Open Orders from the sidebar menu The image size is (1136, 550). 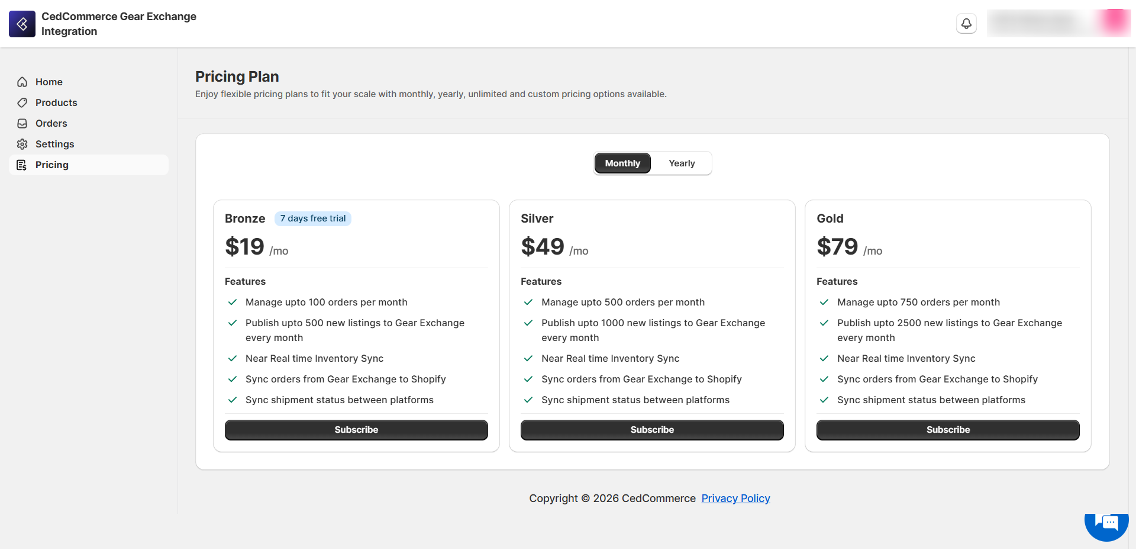51,123
